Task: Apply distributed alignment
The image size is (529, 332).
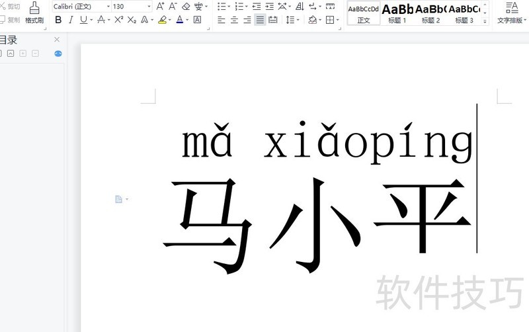Action: (273, 21)
